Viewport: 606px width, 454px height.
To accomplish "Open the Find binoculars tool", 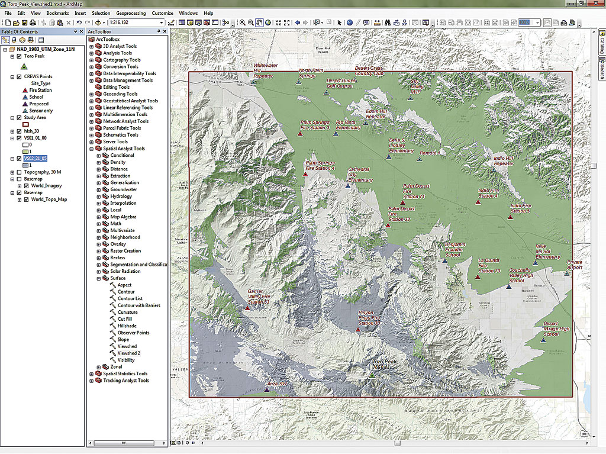I will pos(388,22).
